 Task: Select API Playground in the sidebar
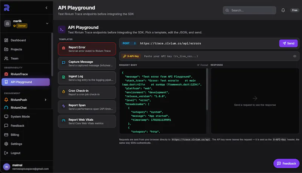26,82
